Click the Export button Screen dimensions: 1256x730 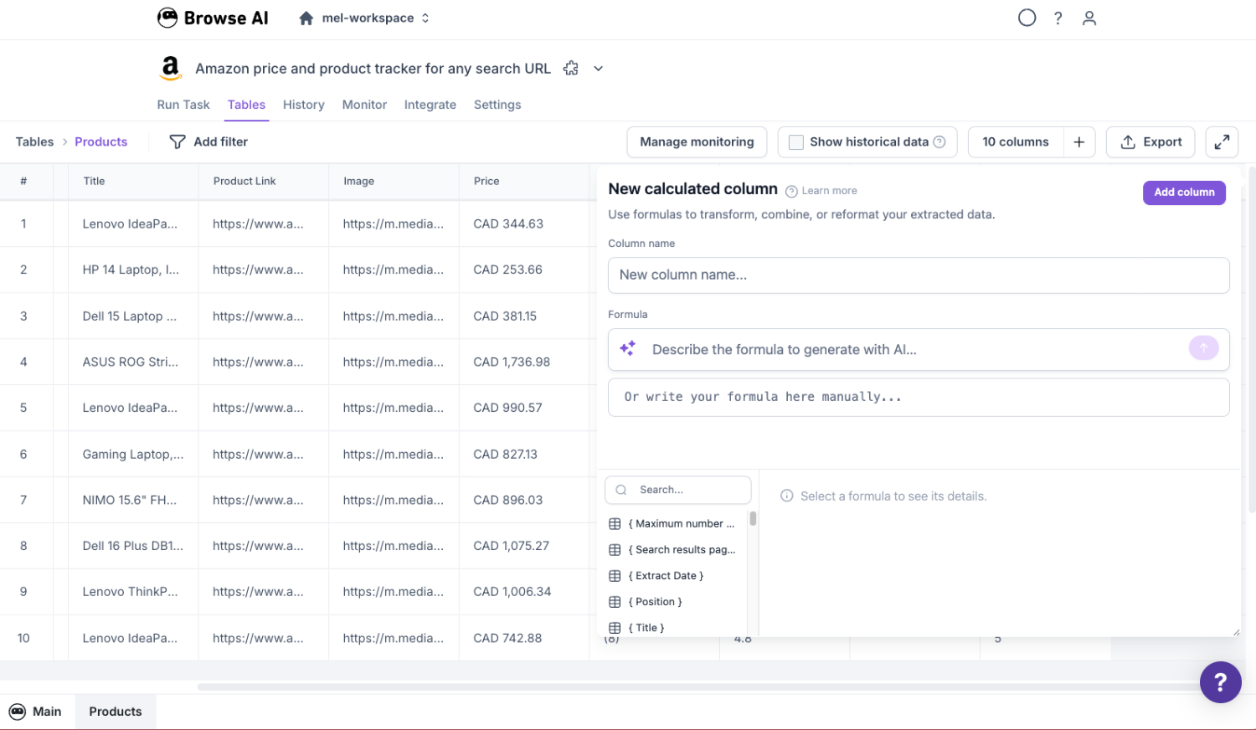pos(1151,142)
